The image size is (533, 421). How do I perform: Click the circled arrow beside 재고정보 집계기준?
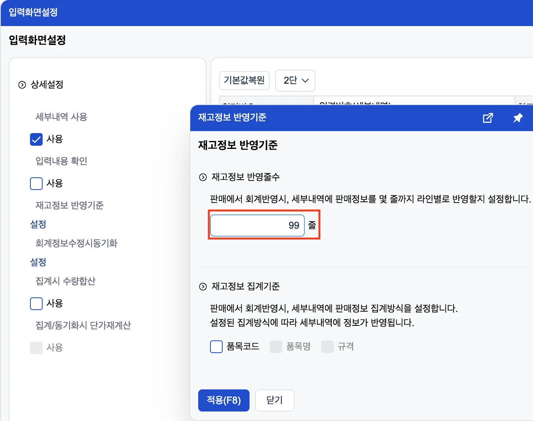tap(203, 287)
